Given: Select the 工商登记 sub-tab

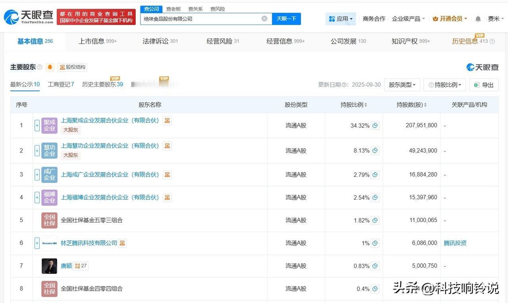Looking at the screenshot, I should coord(61,84).
